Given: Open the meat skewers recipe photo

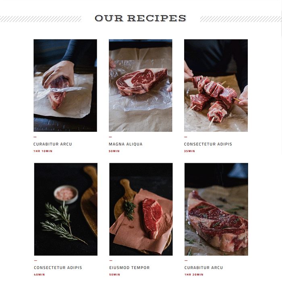Looking at the screenshot, I should click(x=216, y=85).
